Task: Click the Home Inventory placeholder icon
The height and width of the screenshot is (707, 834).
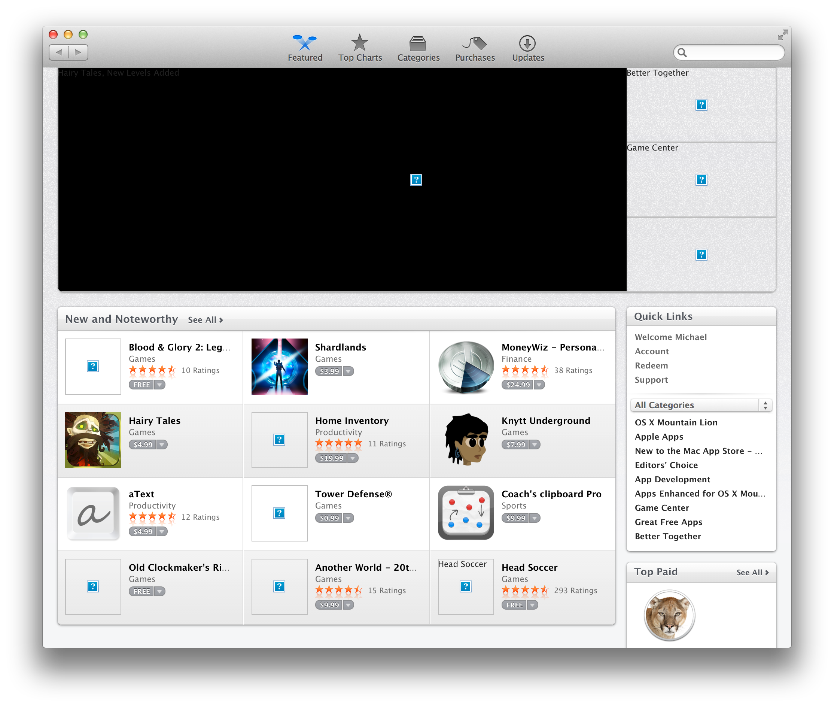Action: (279, 440)
